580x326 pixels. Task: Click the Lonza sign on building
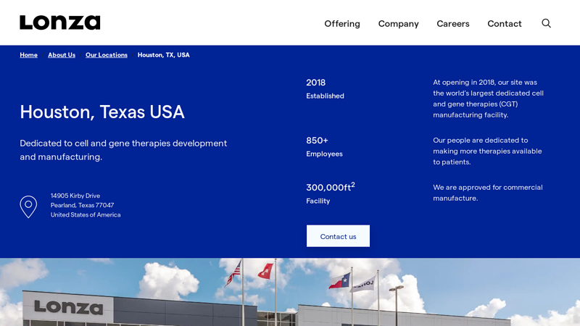tap(68, 307)
